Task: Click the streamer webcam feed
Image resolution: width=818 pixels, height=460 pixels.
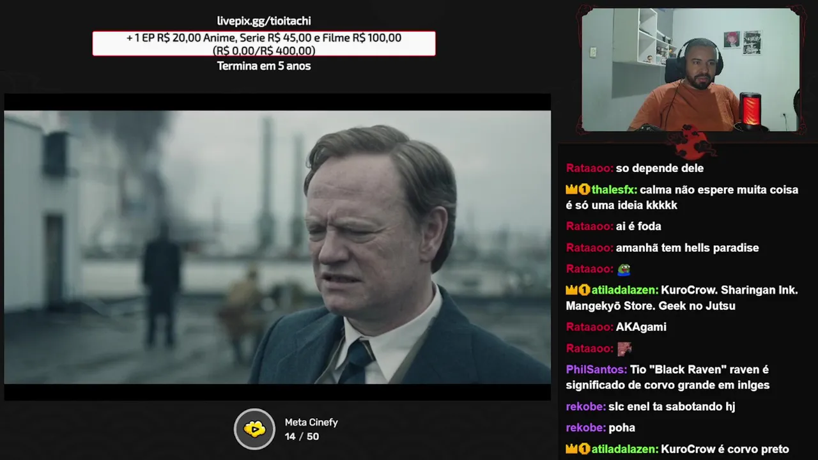Action: [x=690, y=69]
